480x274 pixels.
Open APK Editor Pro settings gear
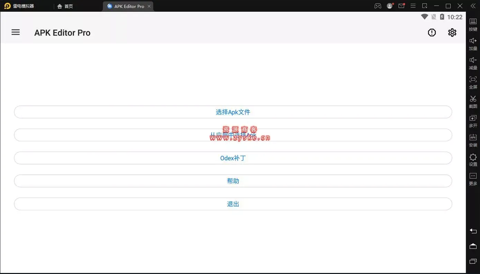click(x=452, y=32)
